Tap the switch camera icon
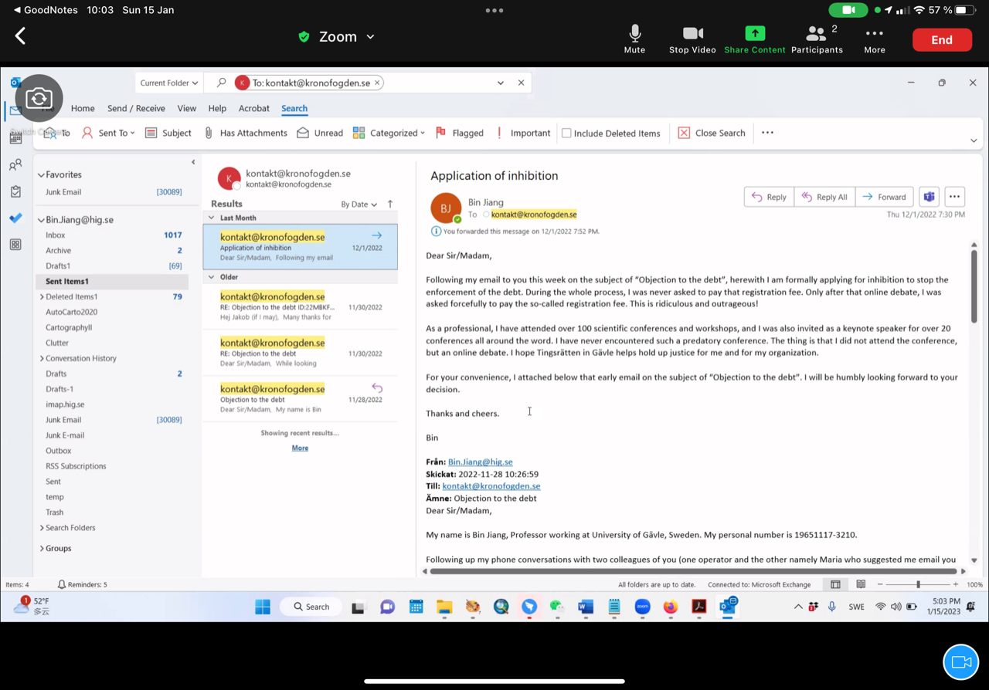Screen dimensions: 989x690 tap(39, 98)
